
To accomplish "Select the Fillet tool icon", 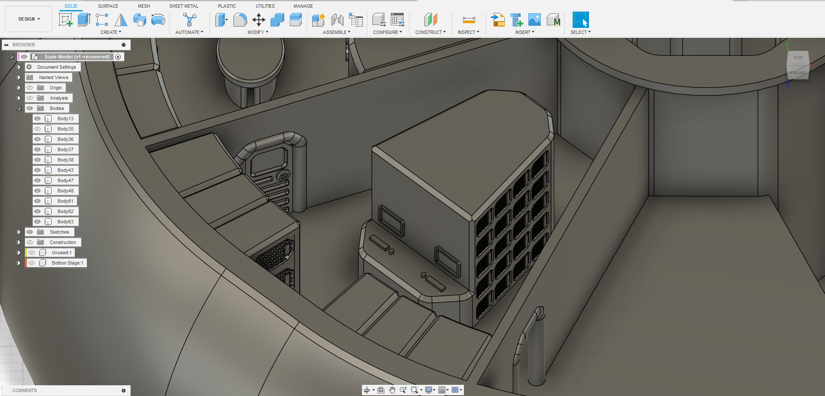I will tap(240, 20).
